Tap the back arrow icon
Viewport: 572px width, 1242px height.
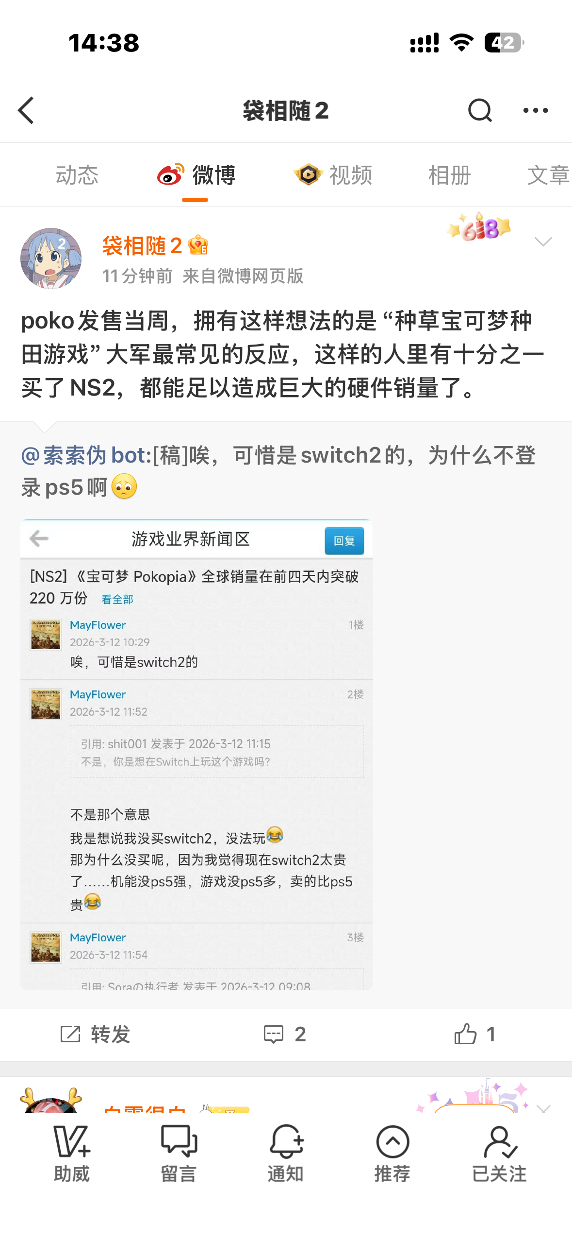click(26, 110)
